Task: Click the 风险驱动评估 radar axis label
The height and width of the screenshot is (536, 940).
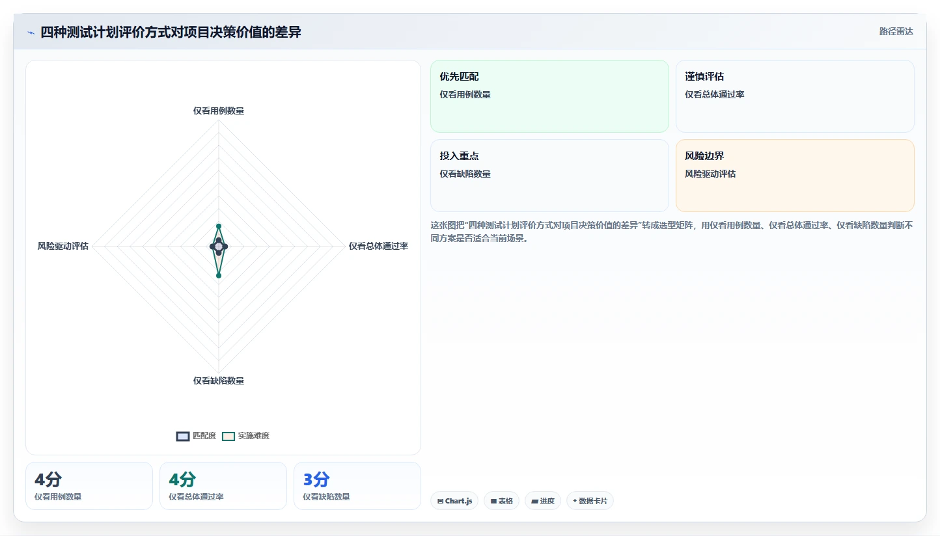Action: [x=63, y=246]
